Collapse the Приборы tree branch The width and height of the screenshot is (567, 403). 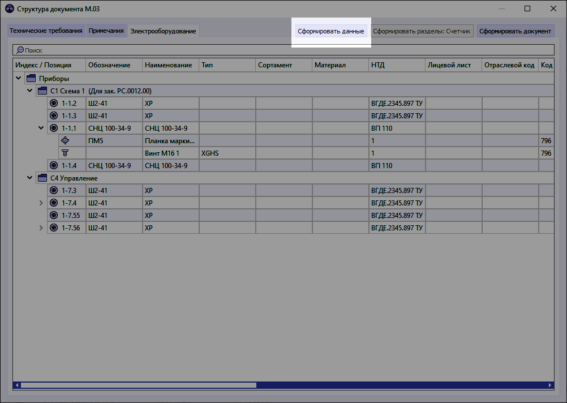click(x=18, y=78)
